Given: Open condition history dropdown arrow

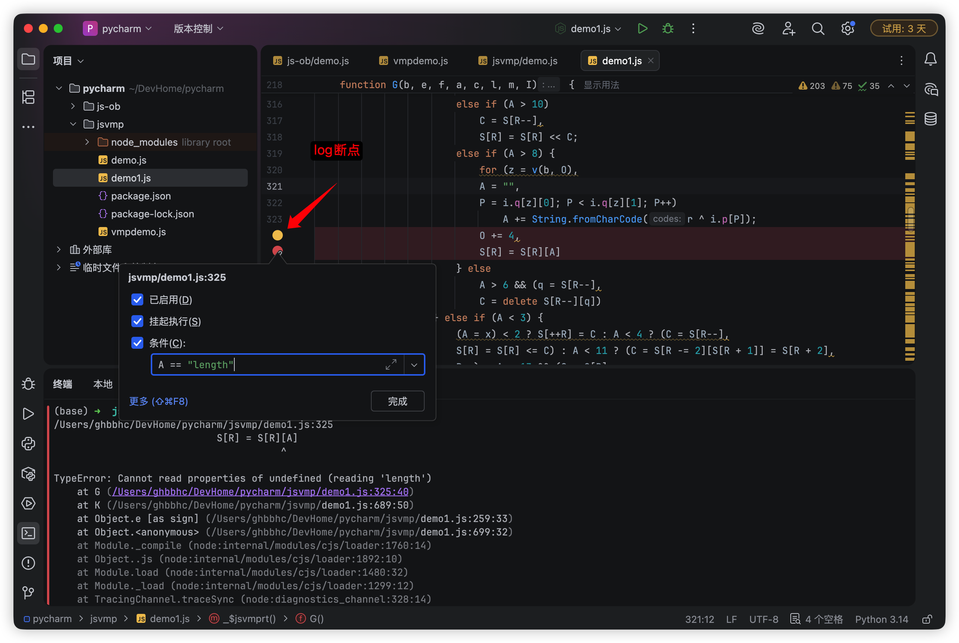Looking at the screenshot, I should 414,364.
